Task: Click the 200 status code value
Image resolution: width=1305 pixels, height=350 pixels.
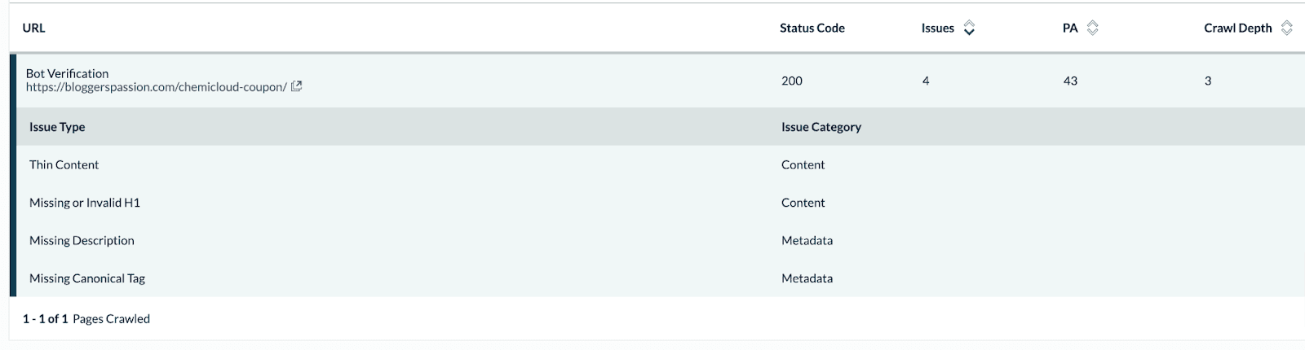Action: coord(791,81)
